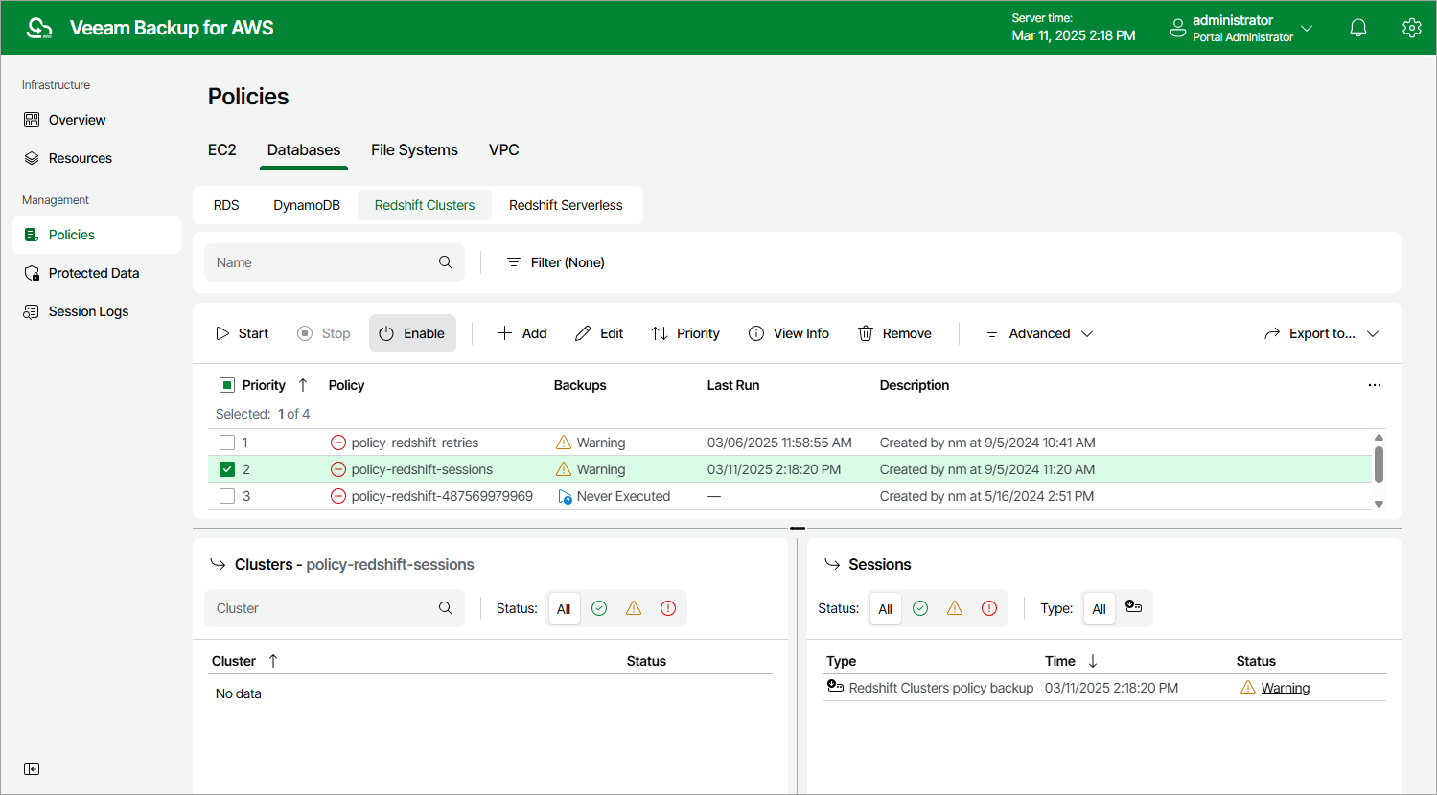1437x795 pixels.
Task: Click the search magnifier in the Name field
Action: (446, 262)
